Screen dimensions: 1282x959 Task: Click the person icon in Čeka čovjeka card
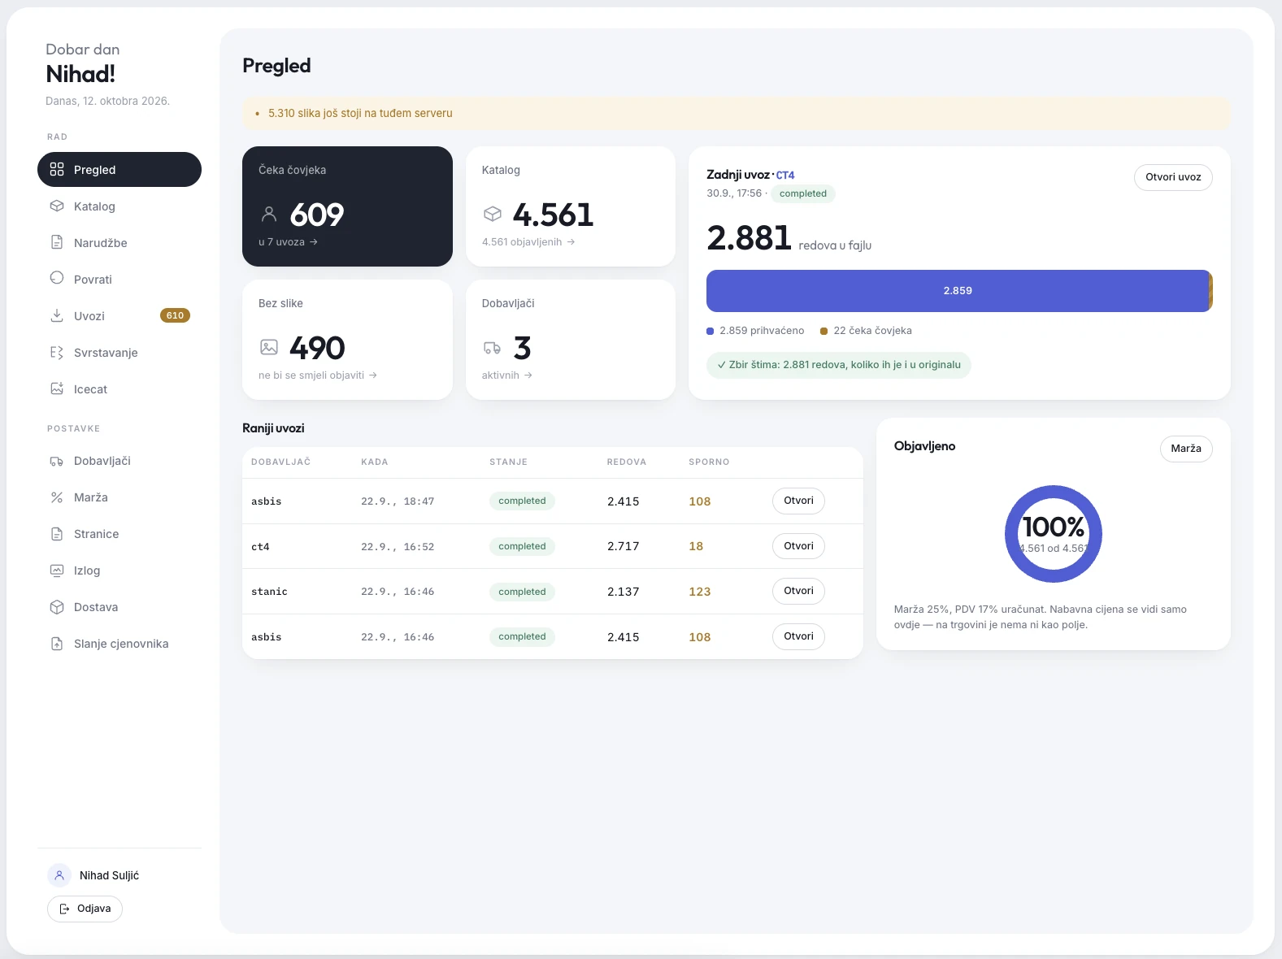pos(269,215)
